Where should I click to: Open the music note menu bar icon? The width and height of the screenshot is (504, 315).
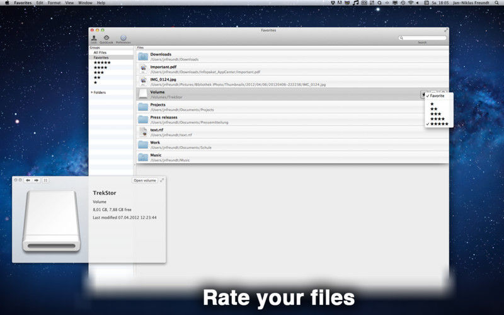tap(355, 3)
